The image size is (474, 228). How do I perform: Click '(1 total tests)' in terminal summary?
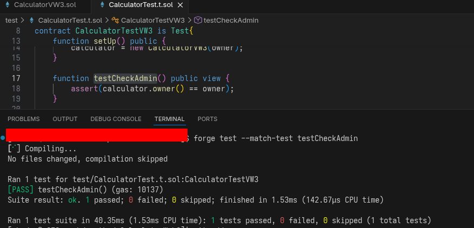(399, 221)
